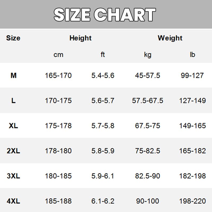The height and width of the screenshot is (212, 212).
Task: Select the kg unit subheader
Action: click(x=148, y=55)
